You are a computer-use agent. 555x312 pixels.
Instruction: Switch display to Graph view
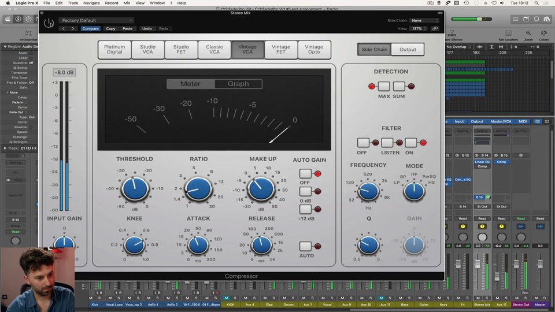[x=238, y=84]
